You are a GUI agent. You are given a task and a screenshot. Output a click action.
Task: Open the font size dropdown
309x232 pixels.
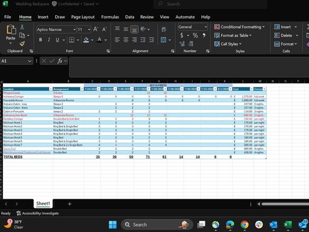[x=89, y=30]
